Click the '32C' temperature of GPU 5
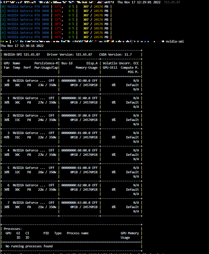The height and width of the screenshot is (254, 209). [17, 172]
